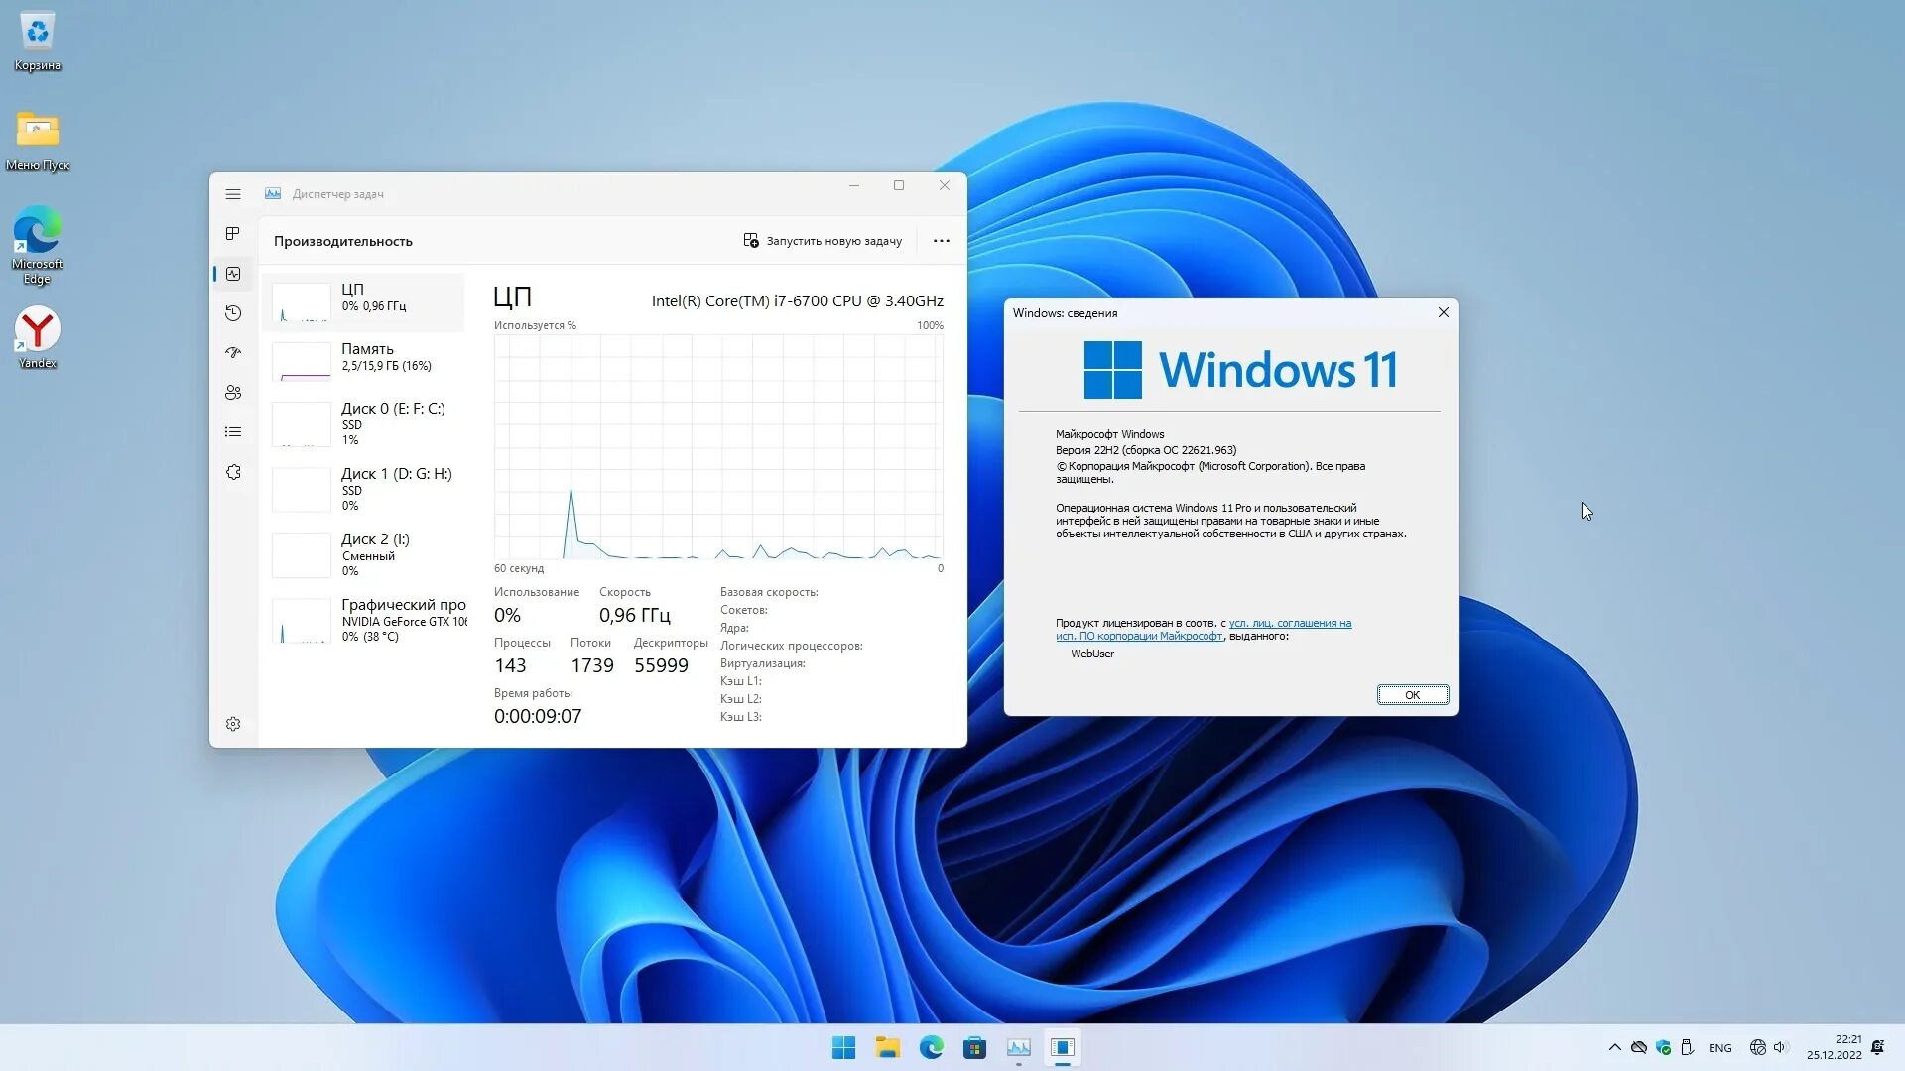Screen dimensions: 1905x1071
Task: Show hidden tray icons chevron
Action: point(1614,1047)
